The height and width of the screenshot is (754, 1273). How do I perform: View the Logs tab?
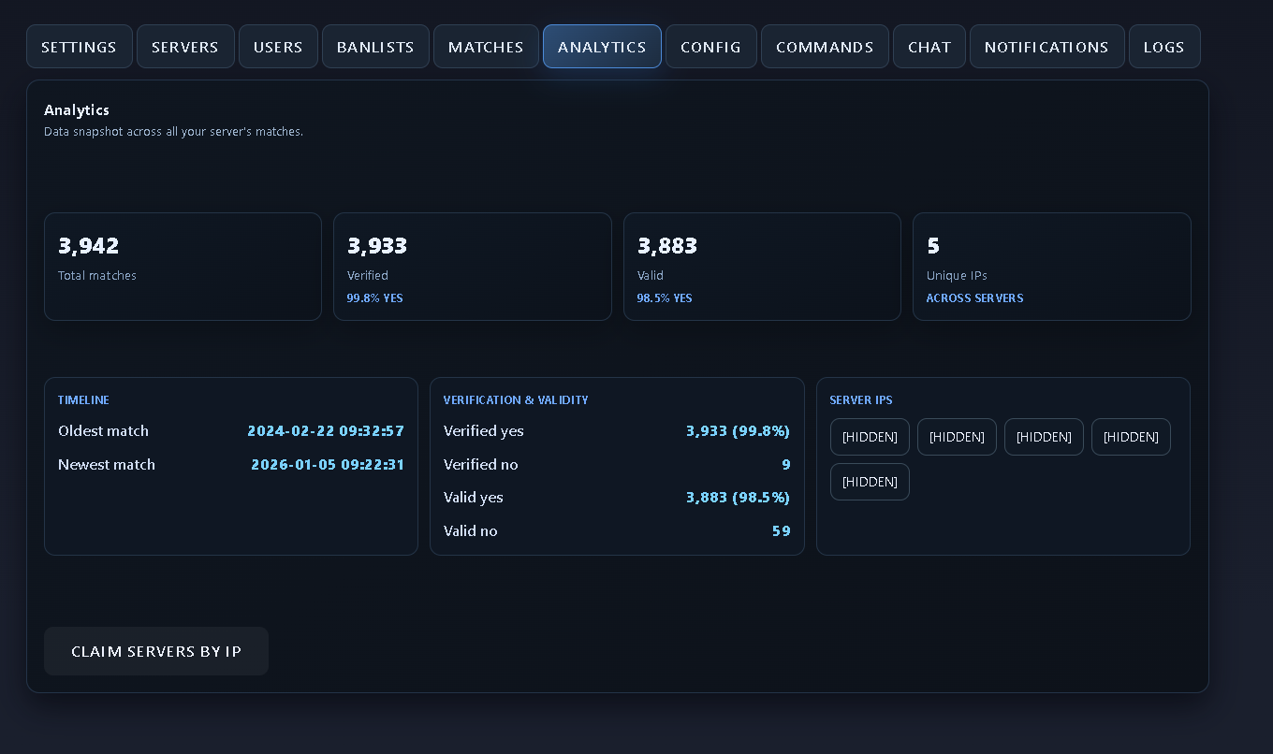(1164, 47)
